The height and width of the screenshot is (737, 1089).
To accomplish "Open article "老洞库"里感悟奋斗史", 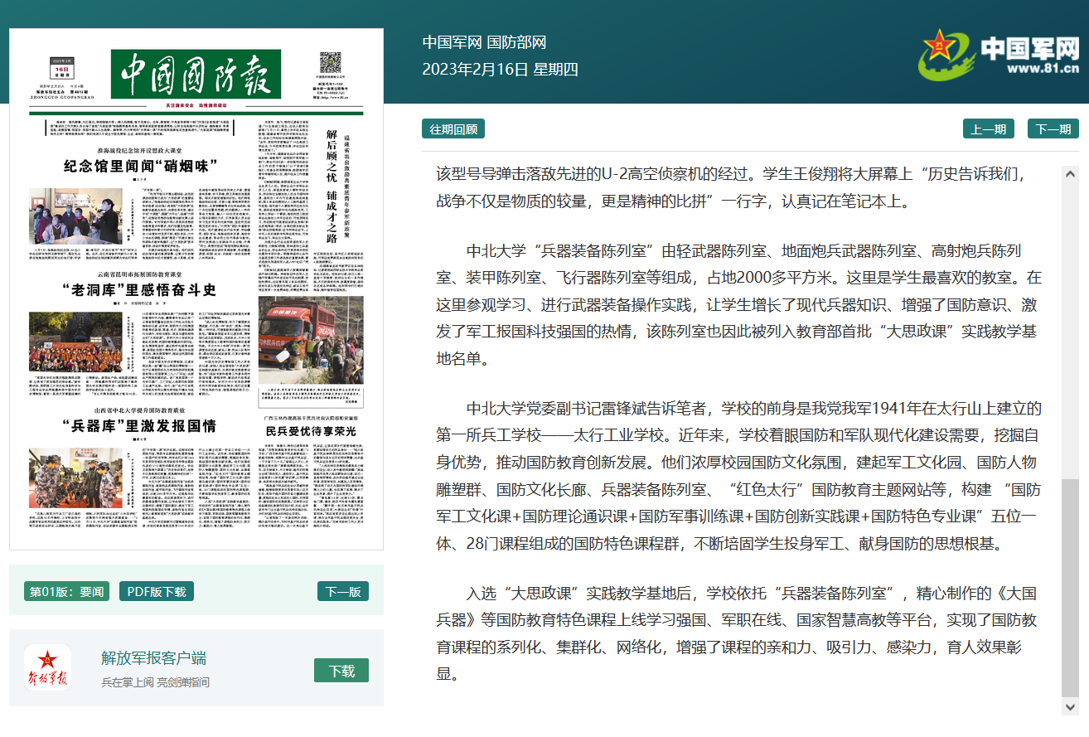I will click(139, 289).
